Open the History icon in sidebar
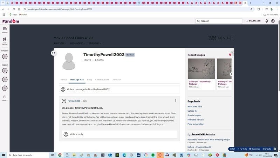This screenshot has height=158, width=280. (x=5, y=98)
